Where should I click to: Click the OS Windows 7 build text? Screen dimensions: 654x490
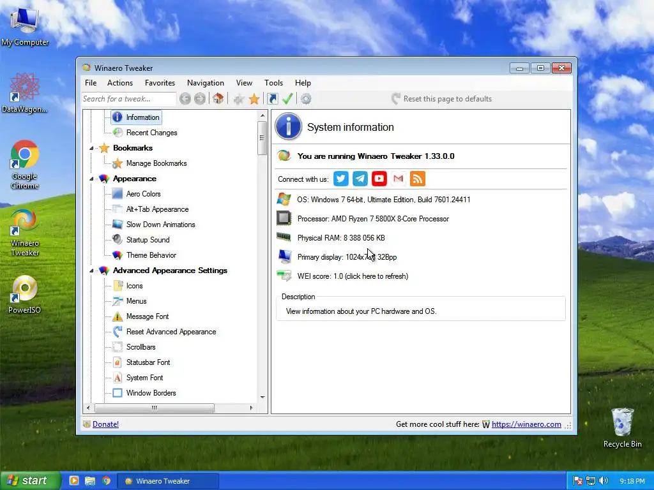[384, 200]
